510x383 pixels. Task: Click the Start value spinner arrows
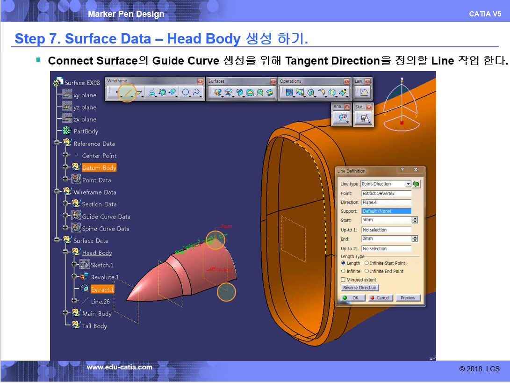tap(415, 220)
